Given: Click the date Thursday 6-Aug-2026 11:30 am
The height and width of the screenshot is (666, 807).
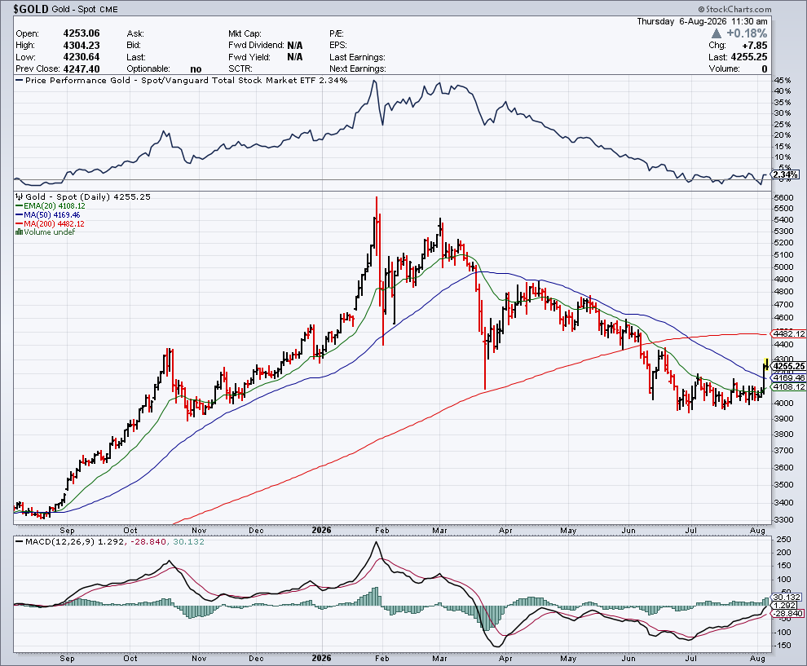Looking at the screenshot, I should click(x=702, y=21).
